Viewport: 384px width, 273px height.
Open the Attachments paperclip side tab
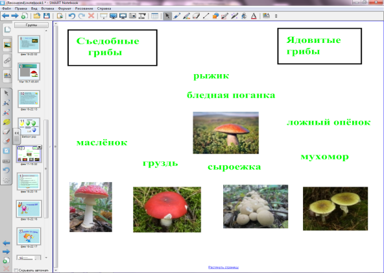click(7, 60)
